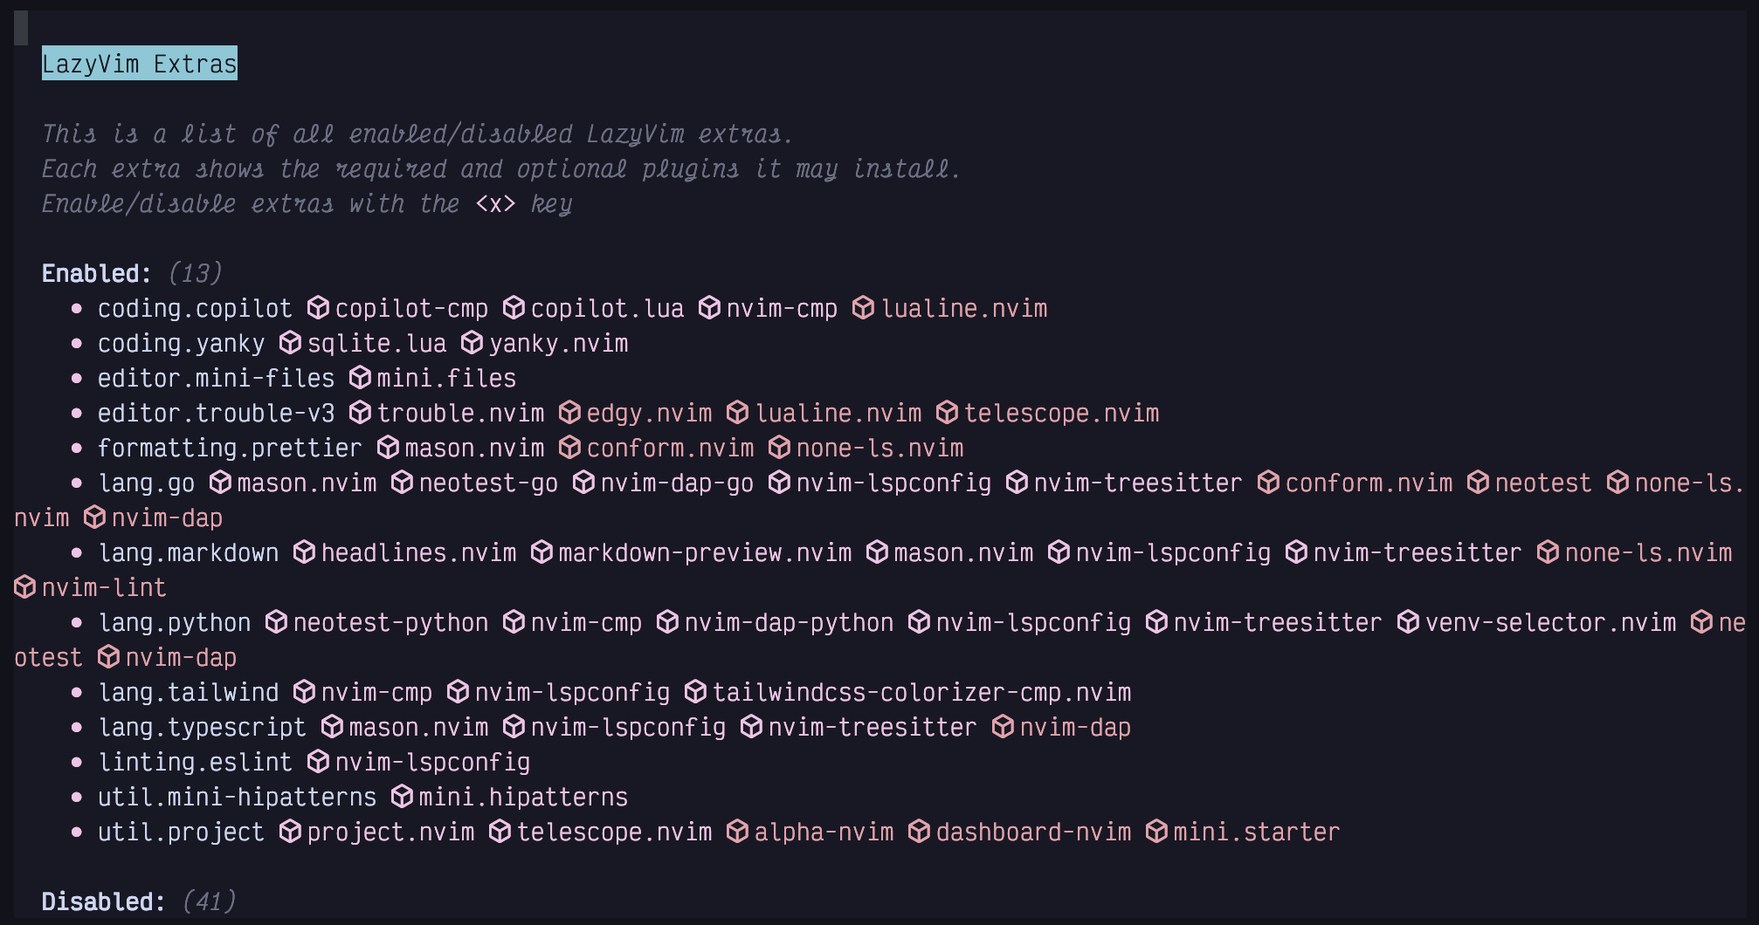Click the package icon before copilot-cmp
Viewport: 1759px width, 925px height.
[319, 308]
